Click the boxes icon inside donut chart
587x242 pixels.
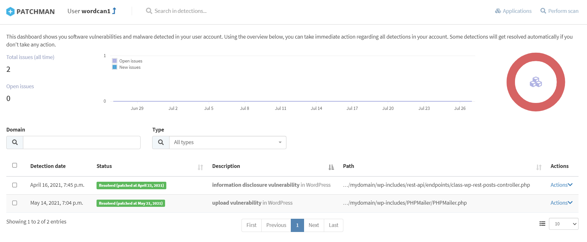coord(536,82)
